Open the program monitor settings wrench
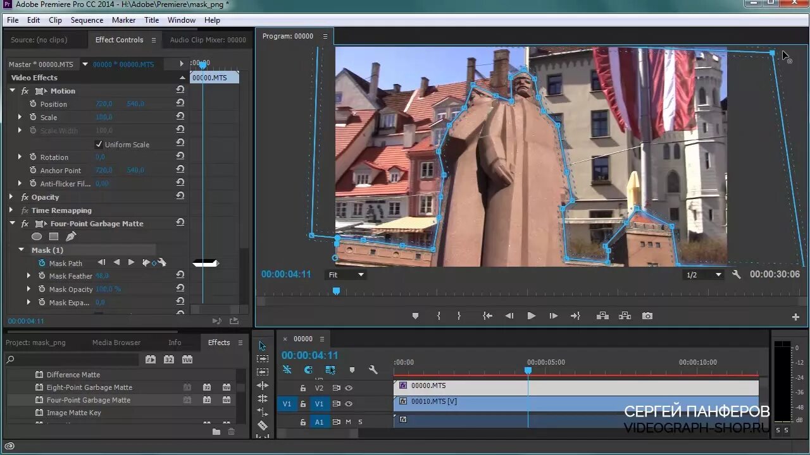Viewport: 810px width, 455px height. click(x=736, y=275)
